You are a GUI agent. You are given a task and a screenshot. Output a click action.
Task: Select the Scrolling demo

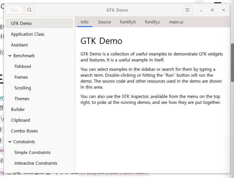pos(39,88)
